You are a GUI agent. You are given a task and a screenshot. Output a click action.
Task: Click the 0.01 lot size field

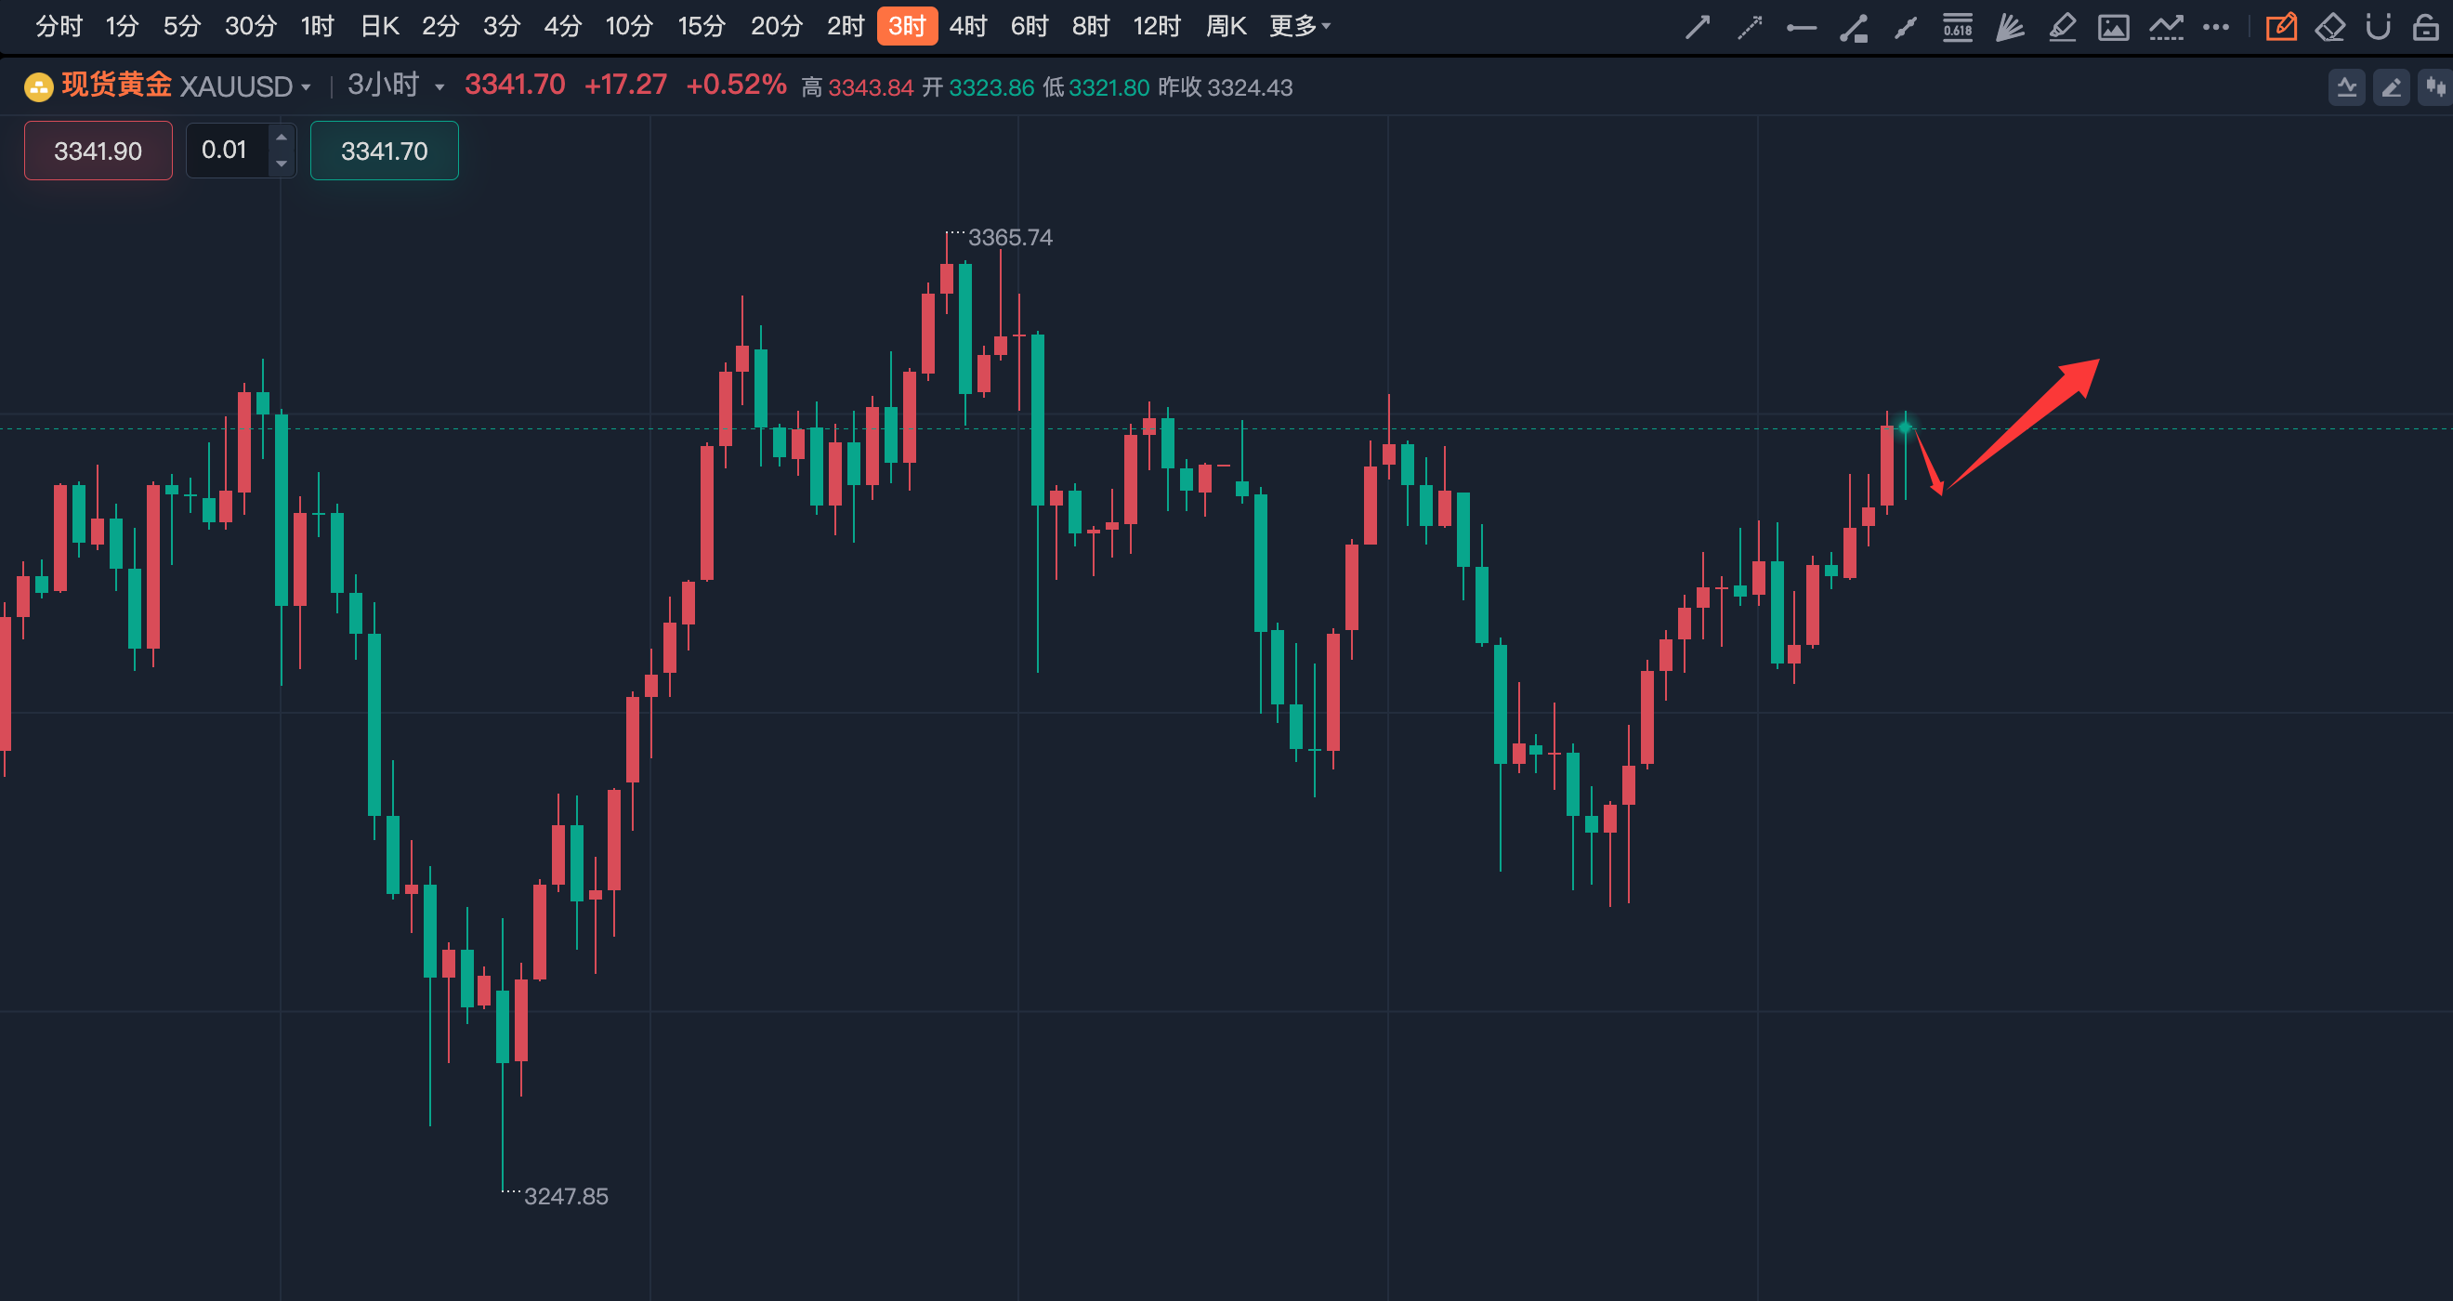click(226, 151)
